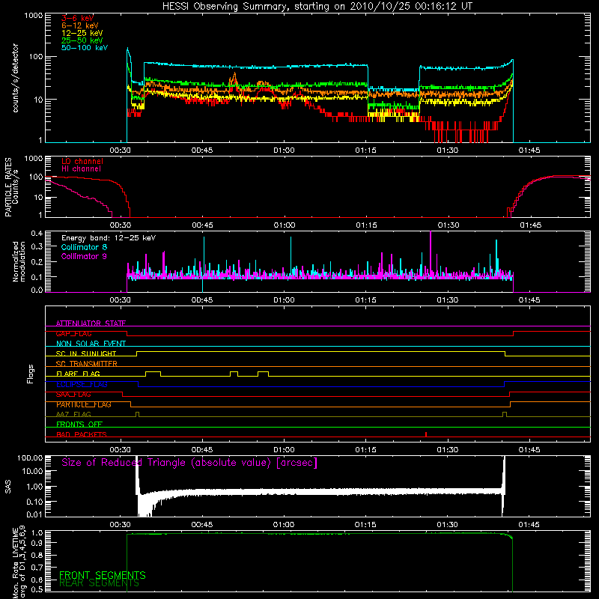Select the 12-25 keV legend label
The height and width of the screenshot is (599, 599).
coord(82,33)
